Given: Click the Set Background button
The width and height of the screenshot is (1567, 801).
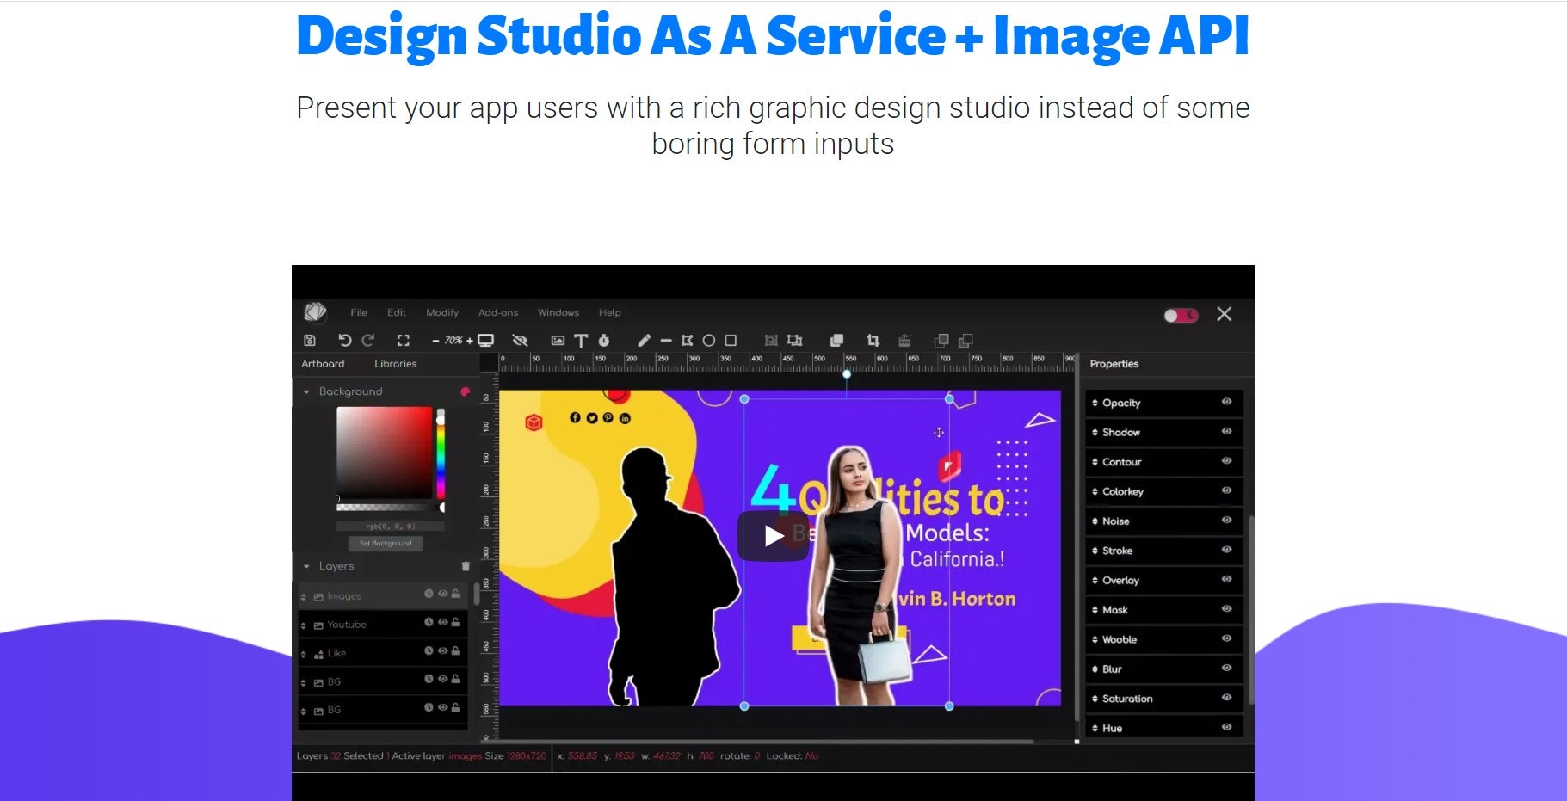Looking at the screenshot, I should (386, 543).
